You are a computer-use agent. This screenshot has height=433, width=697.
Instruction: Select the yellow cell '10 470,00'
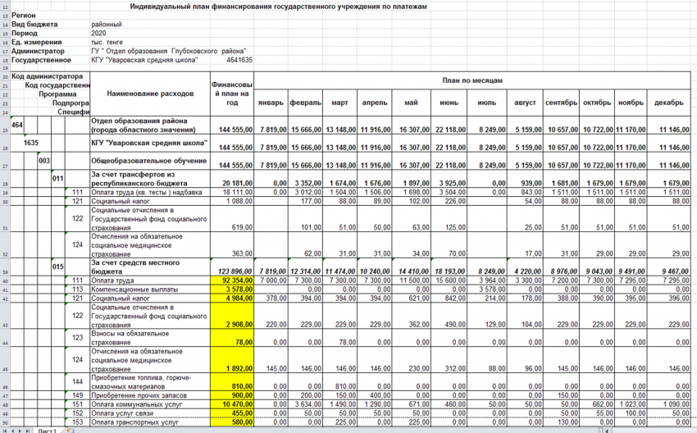(x=231, y=404)
